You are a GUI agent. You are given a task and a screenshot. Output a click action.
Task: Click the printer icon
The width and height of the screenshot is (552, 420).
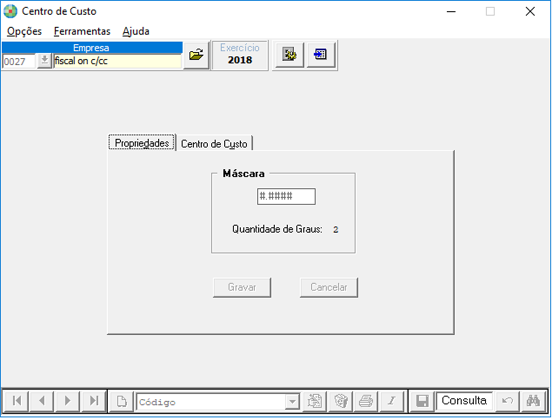(x=366, y=401)
